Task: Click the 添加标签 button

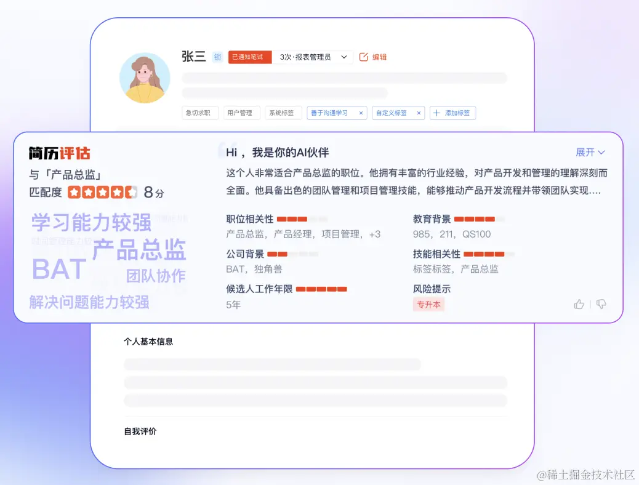Action: [453, 113]
